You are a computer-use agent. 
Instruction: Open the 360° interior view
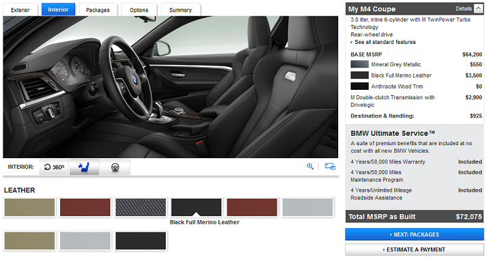[54, 167]
